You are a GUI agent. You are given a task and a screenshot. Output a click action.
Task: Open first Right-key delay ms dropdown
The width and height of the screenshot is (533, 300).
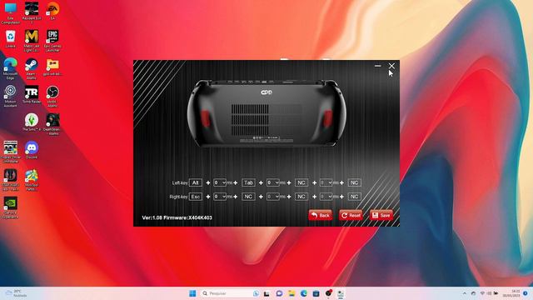pos(220,197)
